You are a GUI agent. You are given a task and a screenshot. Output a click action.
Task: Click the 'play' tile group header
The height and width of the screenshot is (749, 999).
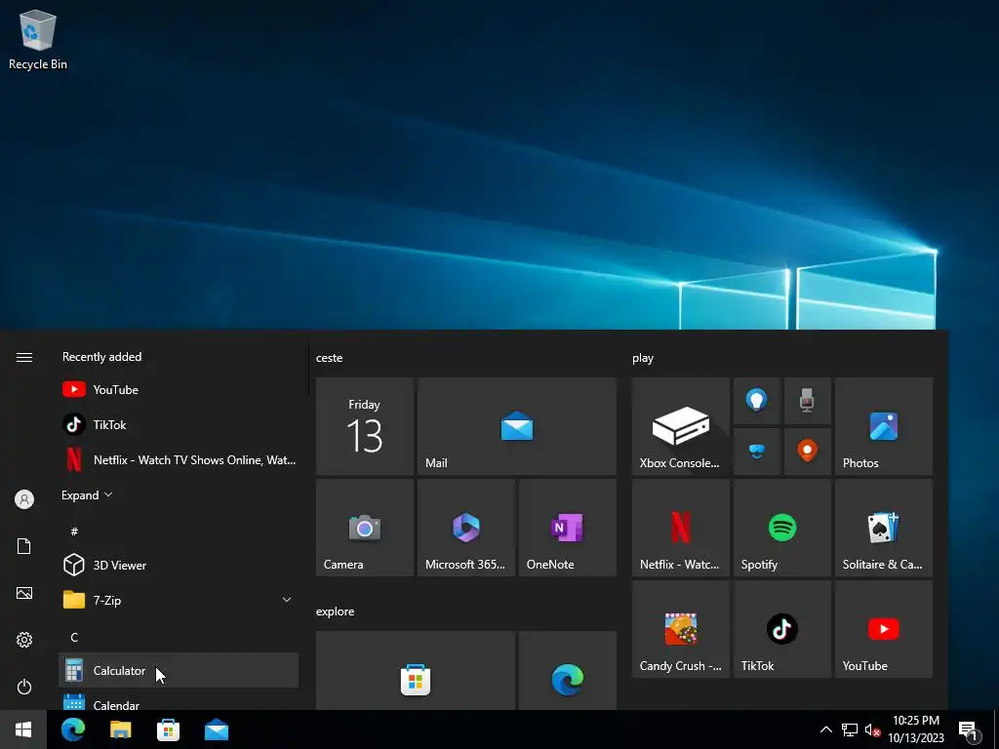click(x=643, y=358)
